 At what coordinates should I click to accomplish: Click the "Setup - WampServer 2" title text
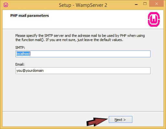pos(83,5)
